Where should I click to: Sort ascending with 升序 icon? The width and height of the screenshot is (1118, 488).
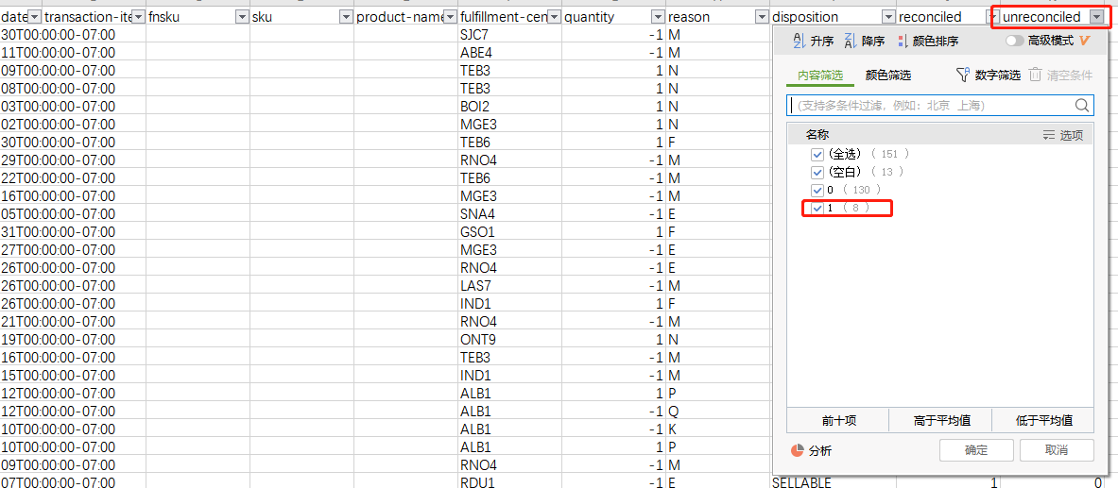[812, 42]
